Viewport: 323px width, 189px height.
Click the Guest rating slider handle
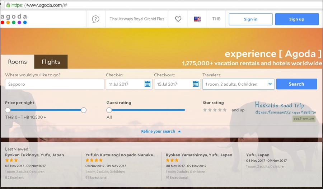(109, 110)
